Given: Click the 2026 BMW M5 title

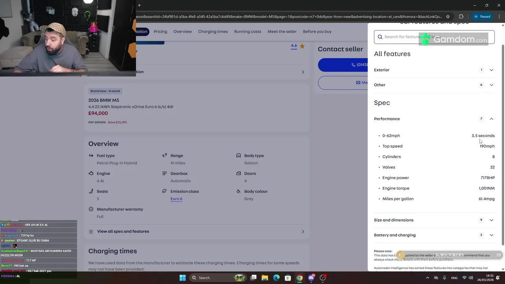Looking at the screenshot, I should coord(104,100).
